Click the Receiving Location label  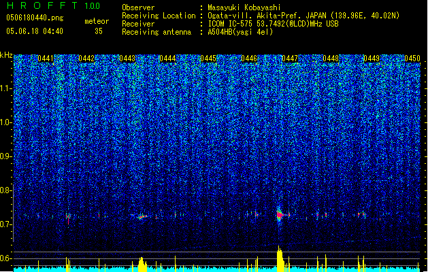click(159, 16)
